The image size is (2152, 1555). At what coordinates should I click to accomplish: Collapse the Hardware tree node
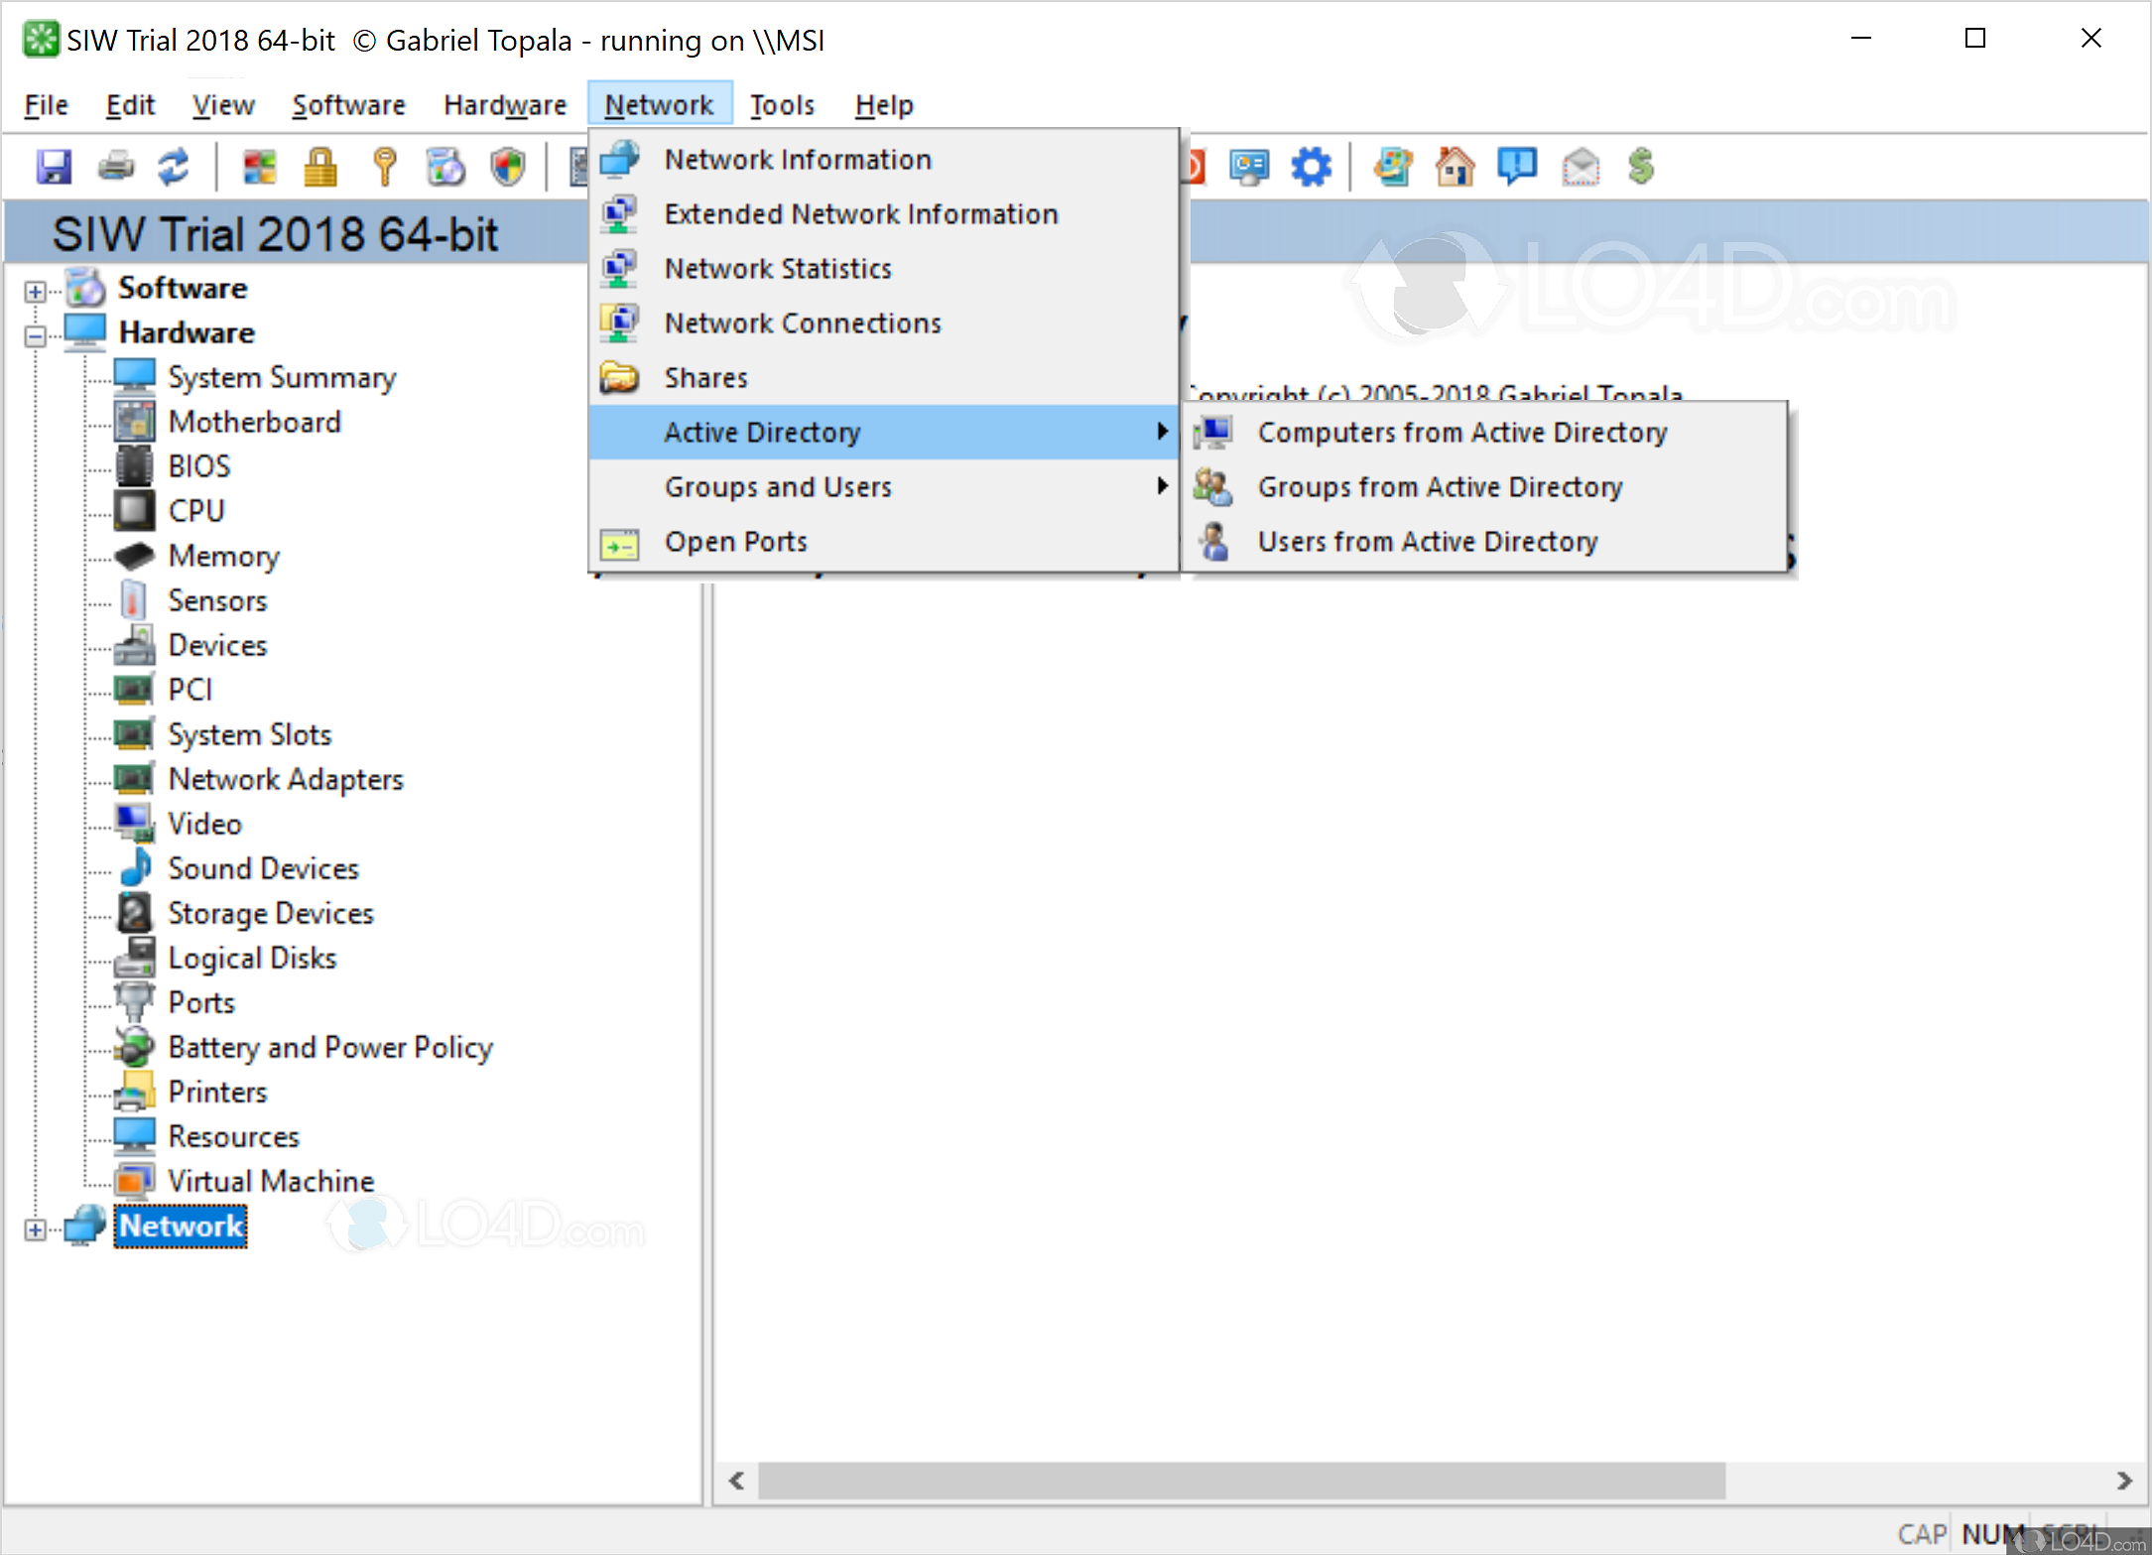(35, 335)
